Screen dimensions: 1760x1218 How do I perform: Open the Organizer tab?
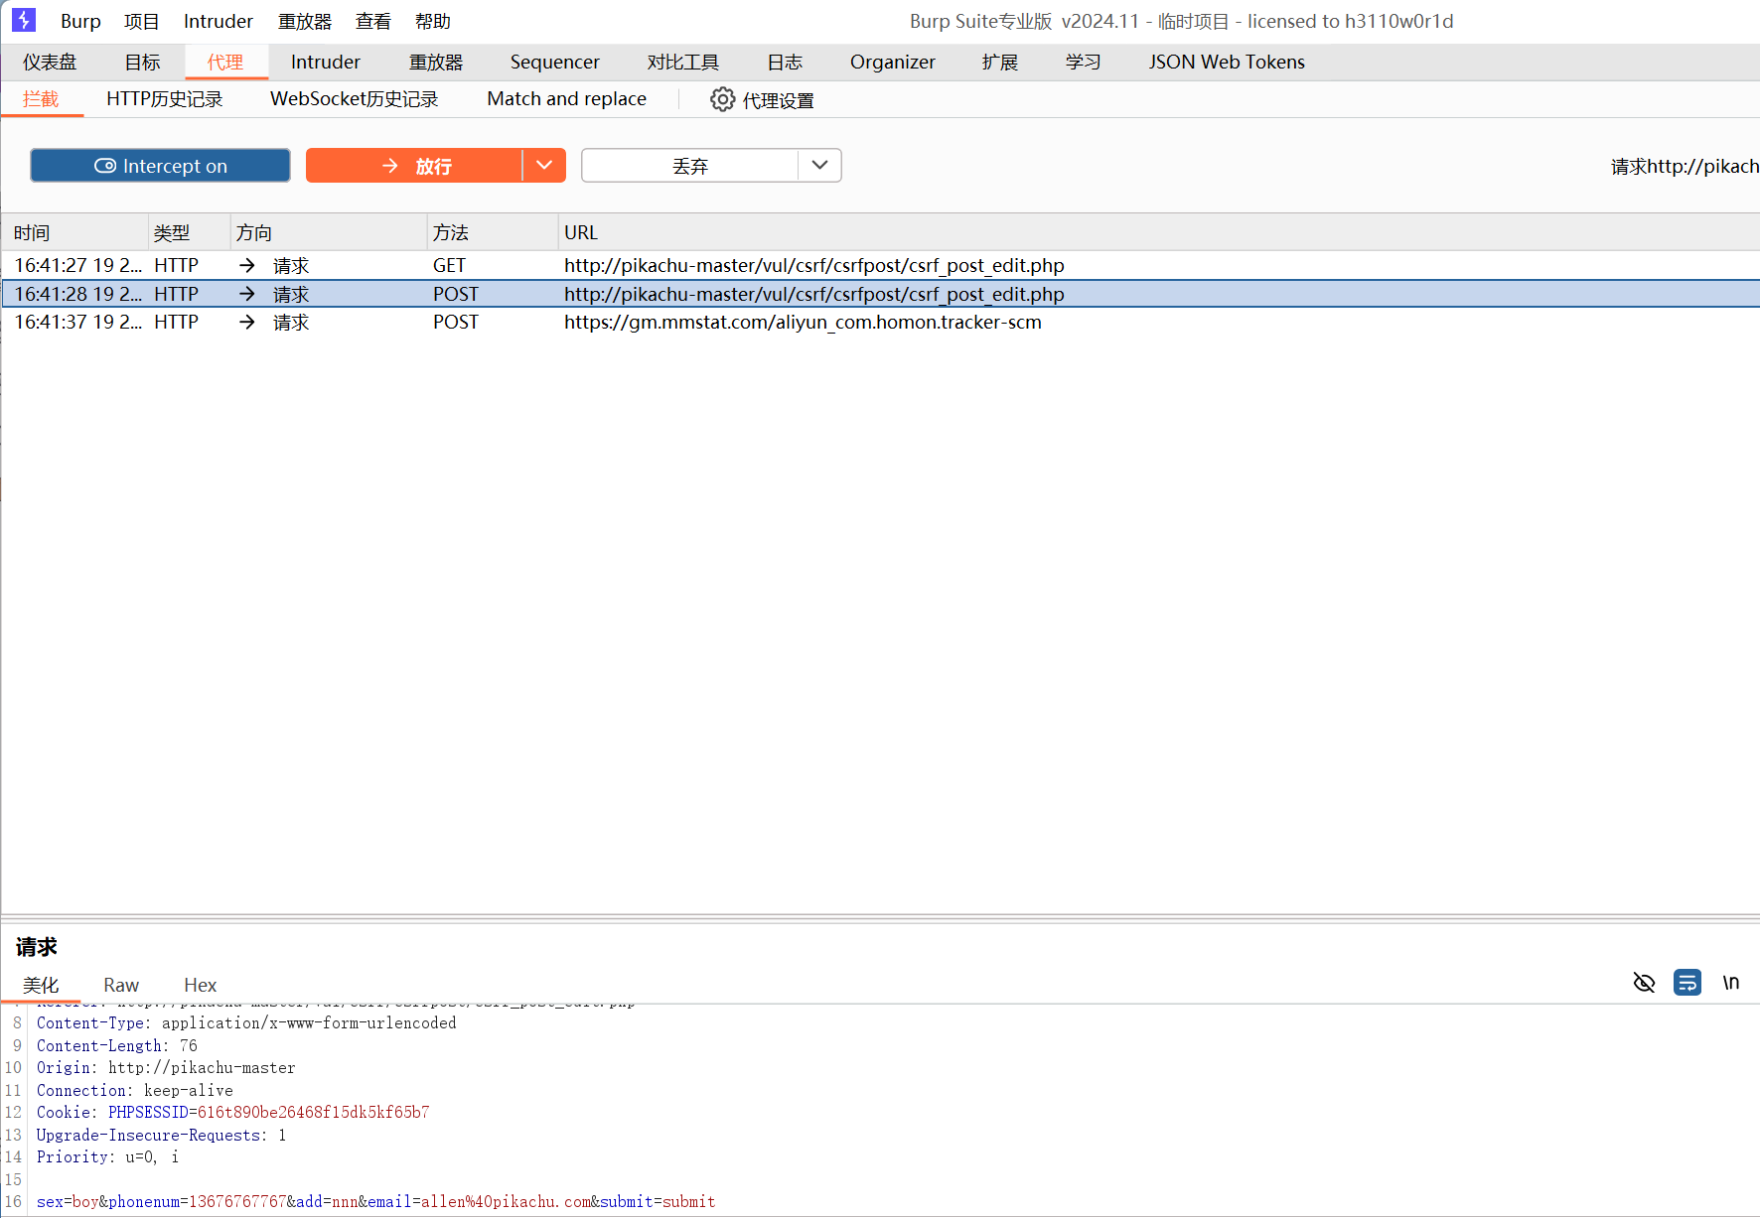(893, 62)
